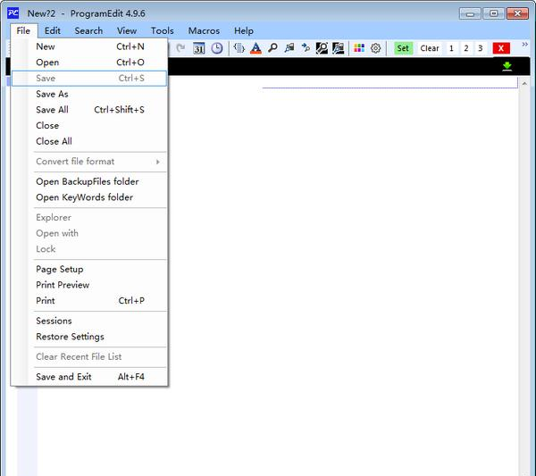The width and height of the screenshot is (536, 476).
Task: Select Save in the File menu
Action: pos(89,79)
